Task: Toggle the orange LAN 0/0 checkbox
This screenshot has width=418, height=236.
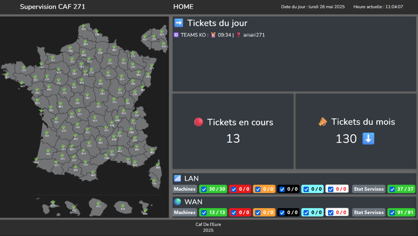Action: [x=258, y=189]
